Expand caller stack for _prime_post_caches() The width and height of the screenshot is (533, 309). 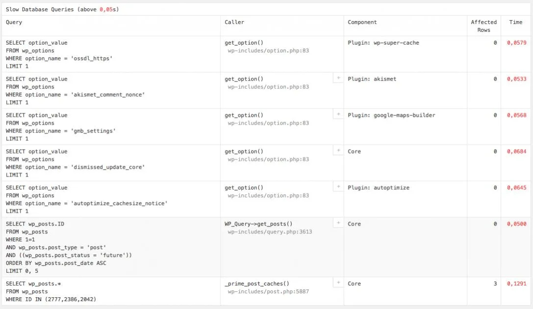[338, 283]
